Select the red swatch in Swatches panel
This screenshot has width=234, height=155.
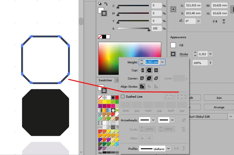(x=117, y=97)
